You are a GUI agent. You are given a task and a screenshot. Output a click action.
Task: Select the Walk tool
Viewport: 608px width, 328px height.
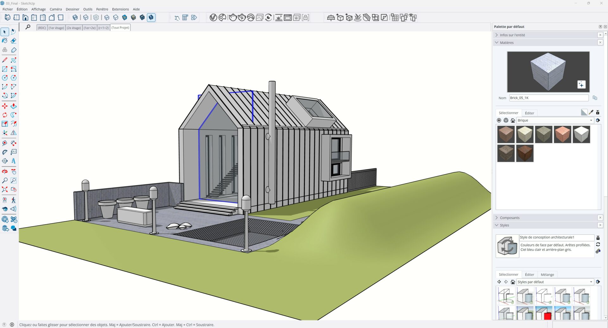[x=13, y=200]
